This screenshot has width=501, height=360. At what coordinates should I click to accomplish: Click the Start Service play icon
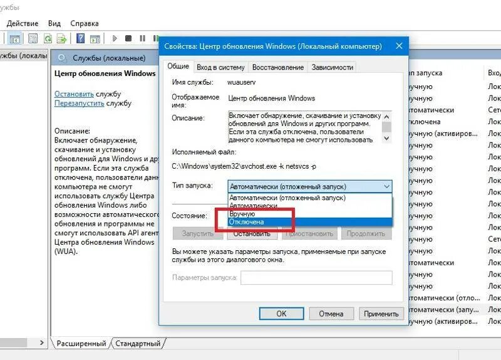coord(115,38)
